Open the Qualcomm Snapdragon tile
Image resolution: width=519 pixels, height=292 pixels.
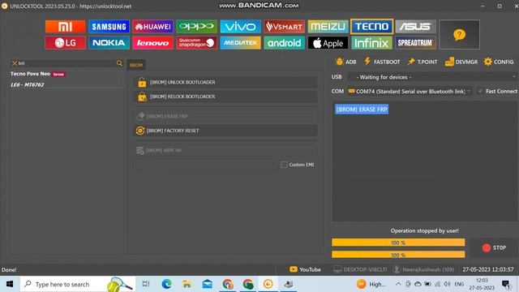[x=196, y=43]
